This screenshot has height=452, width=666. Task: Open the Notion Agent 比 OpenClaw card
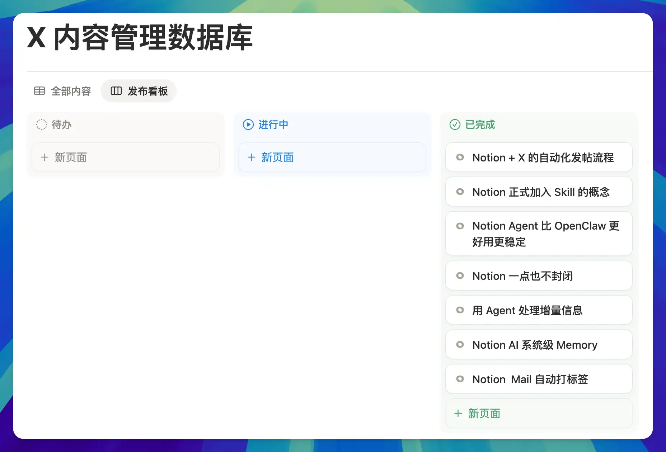pyautogui.click(x=545, y=234)
